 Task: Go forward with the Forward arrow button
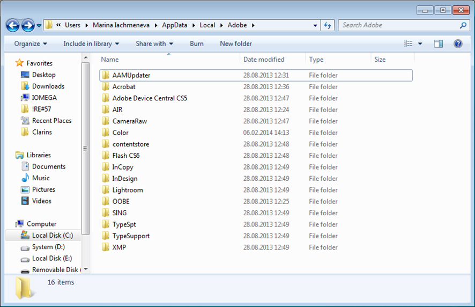[28, 25]
